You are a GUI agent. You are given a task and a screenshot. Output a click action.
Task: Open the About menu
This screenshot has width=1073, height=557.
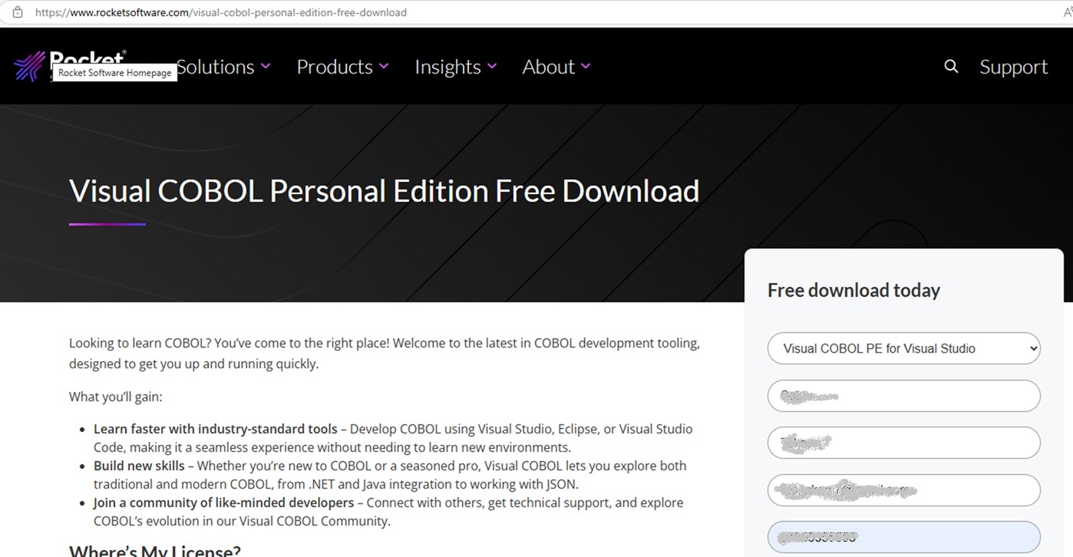pyautogui.click(x=556, y=67)
